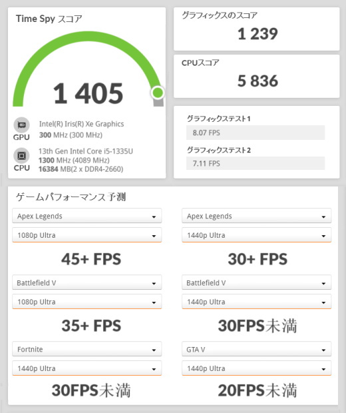
Task: Open the Battlefield V dropdown above 1440p Ultra
Action: tap(257, 282)
